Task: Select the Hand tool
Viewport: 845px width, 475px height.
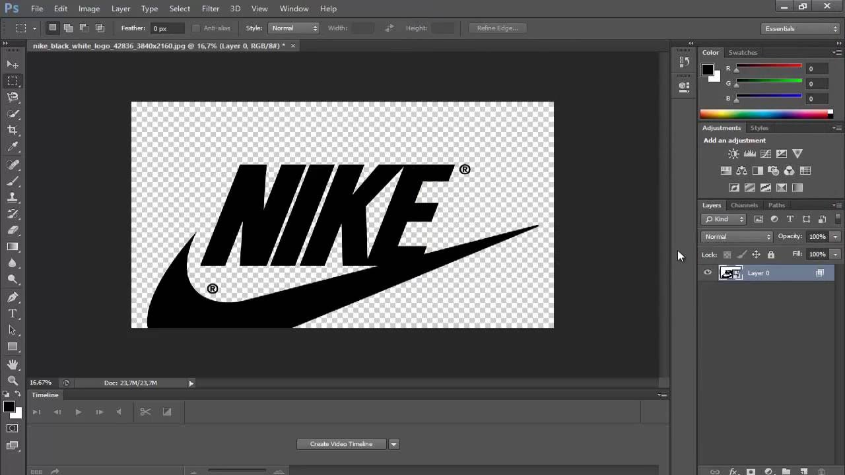Action: (x=13, y=364)
